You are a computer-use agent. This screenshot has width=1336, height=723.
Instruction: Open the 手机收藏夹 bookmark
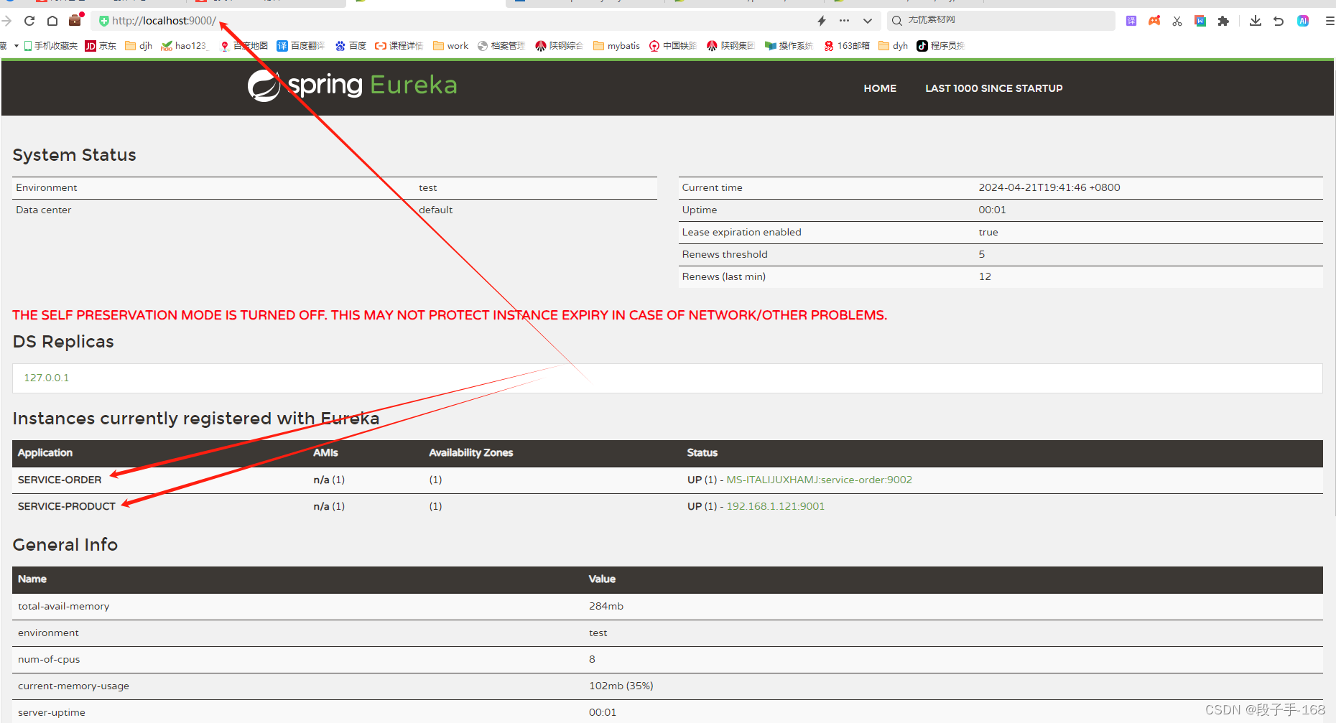pos(50,45)
